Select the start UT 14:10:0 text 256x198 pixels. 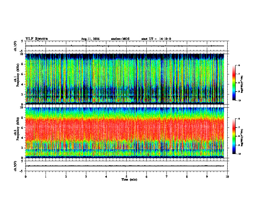pos(156,39)
